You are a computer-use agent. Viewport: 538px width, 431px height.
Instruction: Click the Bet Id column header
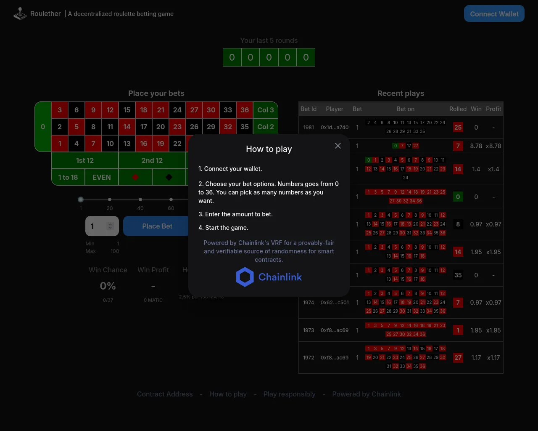tap(309, 109)
